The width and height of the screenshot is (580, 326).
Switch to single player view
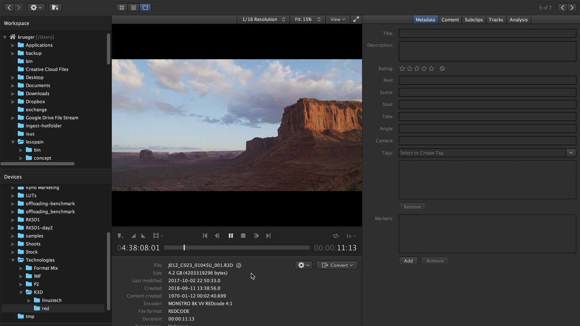pos(145,8)
